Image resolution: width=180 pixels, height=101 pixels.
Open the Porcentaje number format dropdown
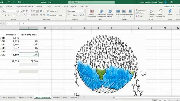84,11
